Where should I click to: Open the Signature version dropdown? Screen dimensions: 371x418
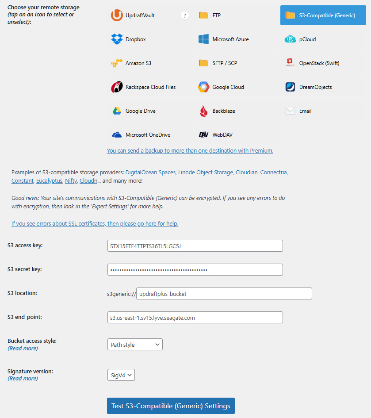tap(121, 375)
